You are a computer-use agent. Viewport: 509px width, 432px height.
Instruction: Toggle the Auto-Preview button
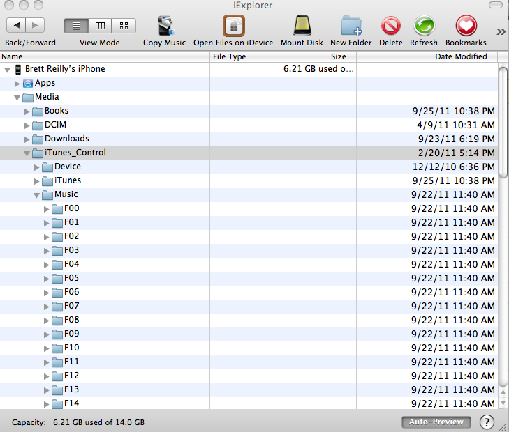436,422
